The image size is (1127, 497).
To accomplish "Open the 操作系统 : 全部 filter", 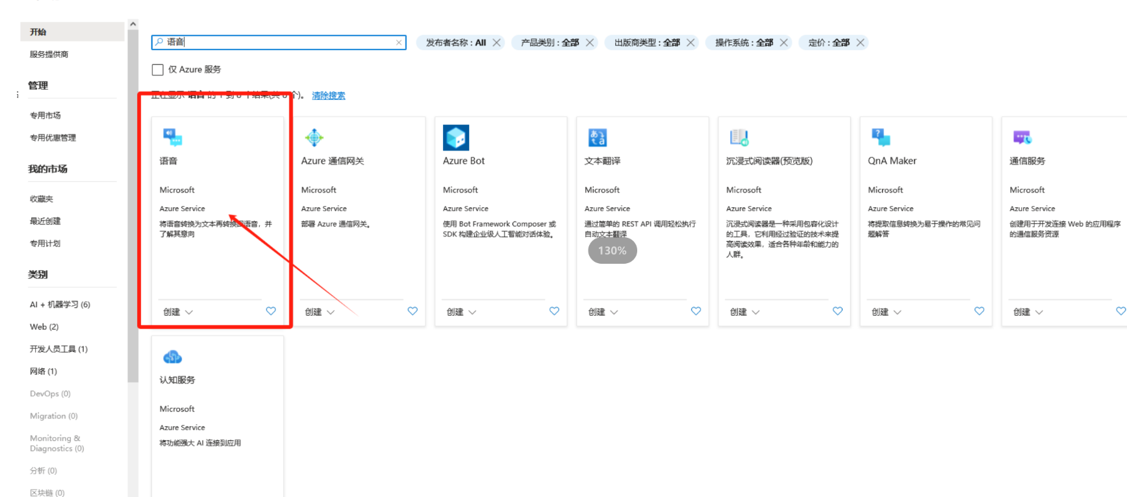I will click(x=744, y=42).
